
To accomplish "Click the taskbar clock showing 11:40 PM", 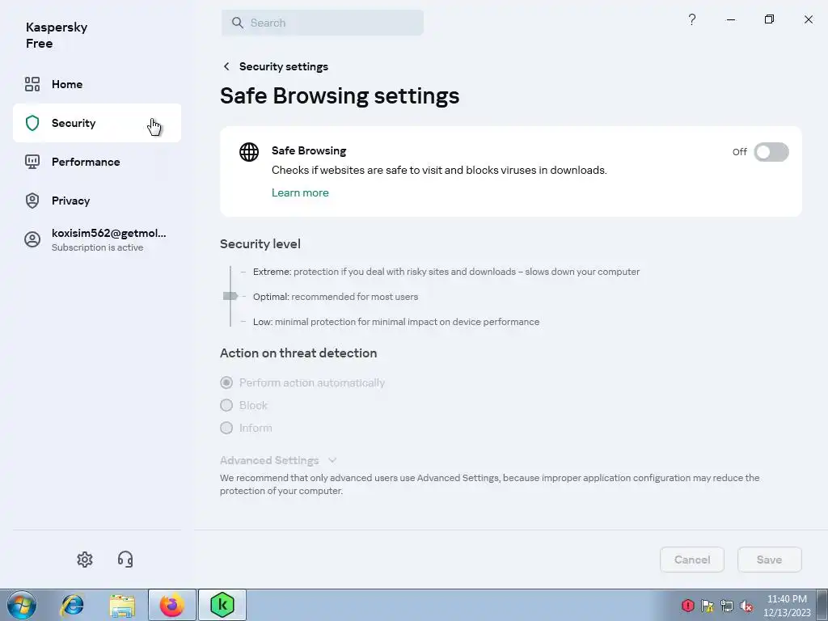I will pos(787,605).
